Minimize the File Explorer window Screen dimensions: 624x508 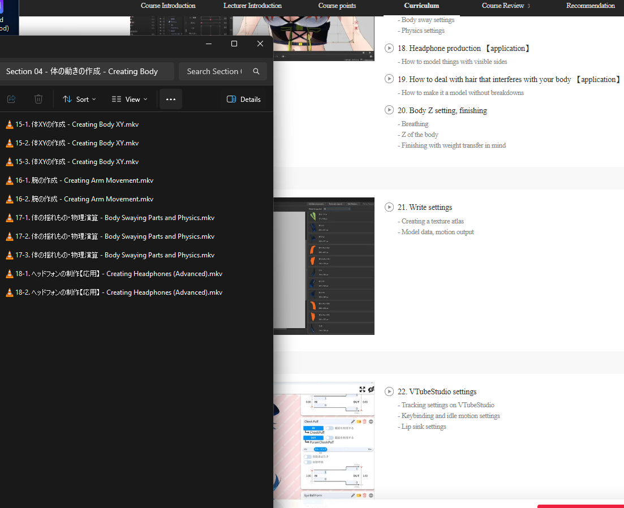[209, 44]
